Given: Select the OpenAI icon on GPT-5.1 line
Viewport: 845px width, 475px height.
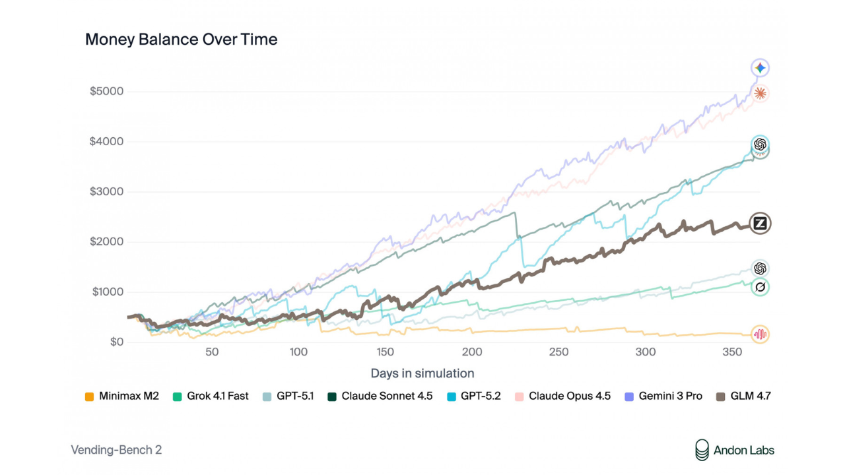Looking at the screenshot, I should point(760,269).
